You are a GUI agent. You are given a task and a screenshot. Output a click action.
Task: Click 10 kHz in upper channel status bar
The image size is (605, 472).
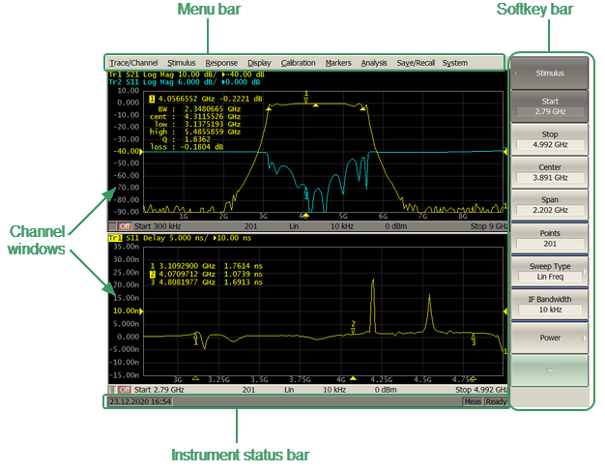(342, 226)
